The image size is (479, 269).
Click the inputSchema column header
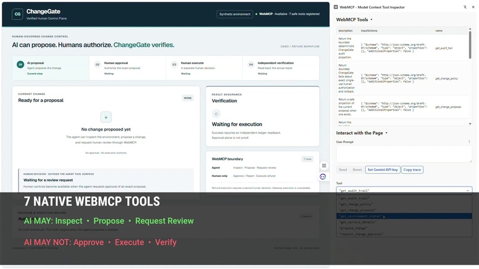(x=368, y=30)
